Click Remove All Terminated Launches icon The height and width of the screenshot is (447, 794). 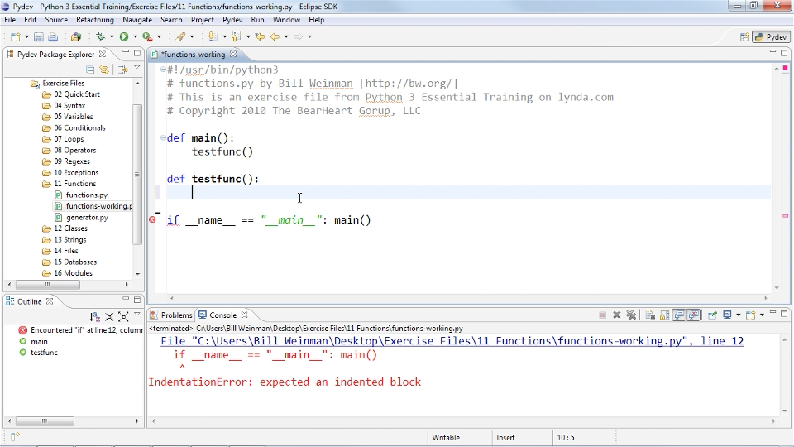[631, 315]
